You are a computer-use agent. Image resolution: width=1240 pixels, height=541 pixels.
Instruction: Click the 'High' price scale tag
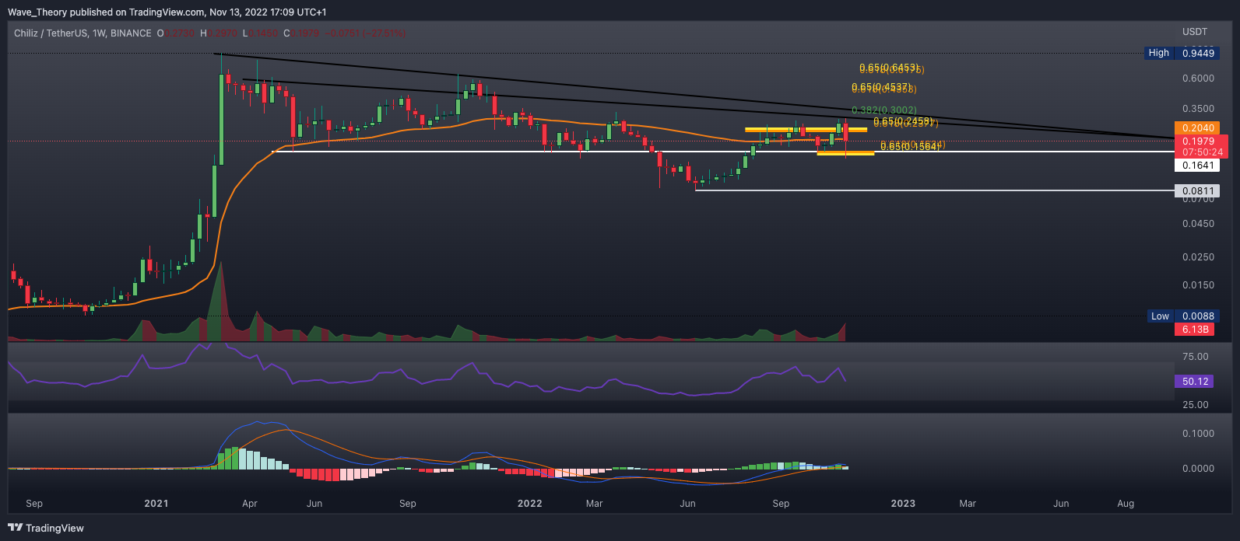(x=1159, y=53)
